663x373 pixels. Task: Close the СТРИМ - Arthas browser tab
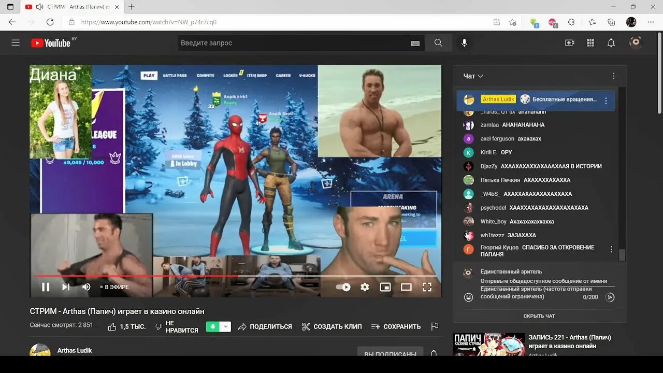click(x=117, y=7)
